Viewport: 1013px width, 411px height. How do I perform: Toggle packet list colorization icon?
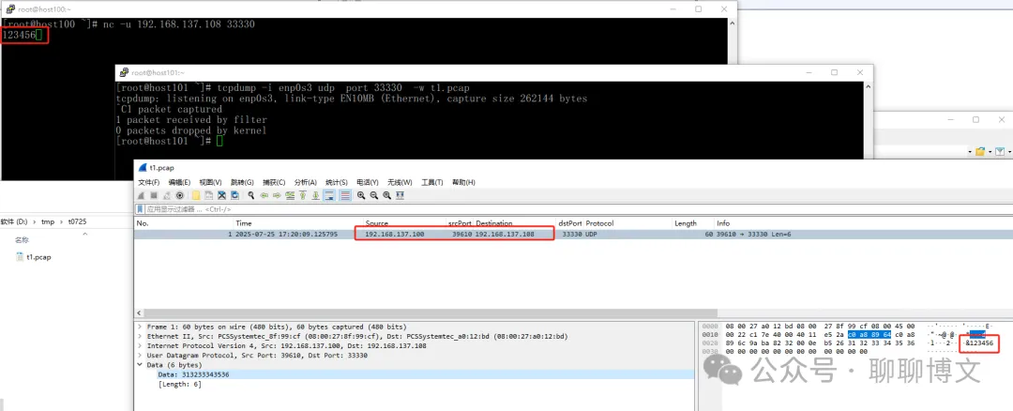[x=345, y=195]
